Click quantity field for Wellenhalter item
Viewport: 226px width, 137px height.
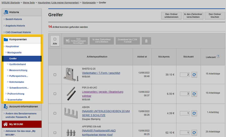click(x=185, y=75)
